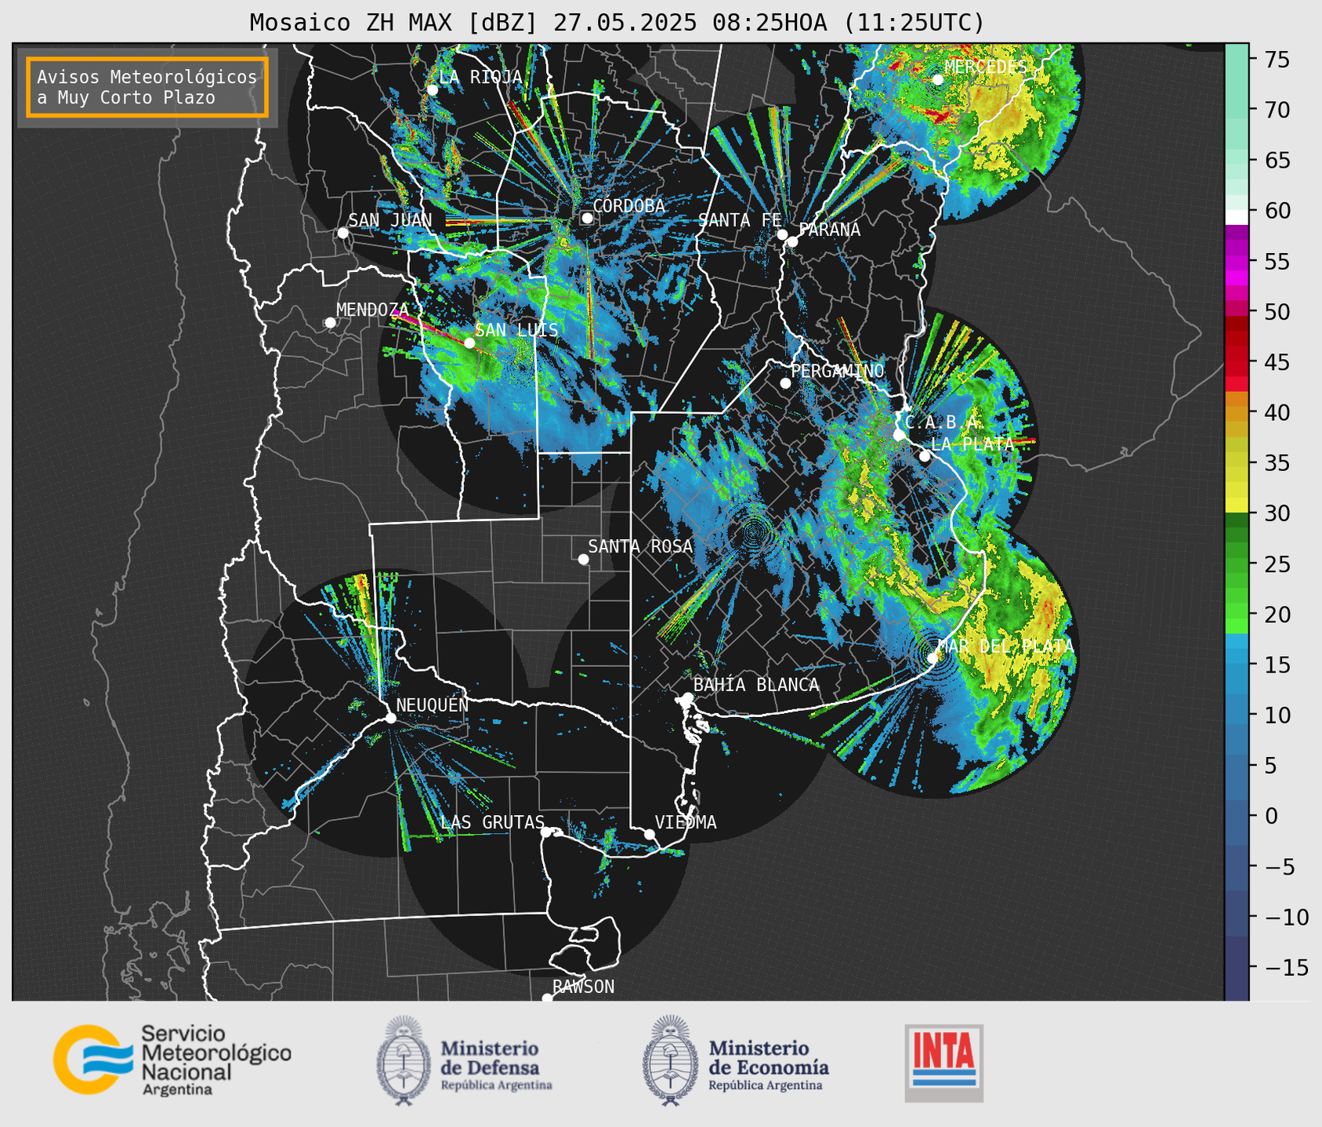Click the C.A.B.A. city marker dot

(x=899, y=435)
